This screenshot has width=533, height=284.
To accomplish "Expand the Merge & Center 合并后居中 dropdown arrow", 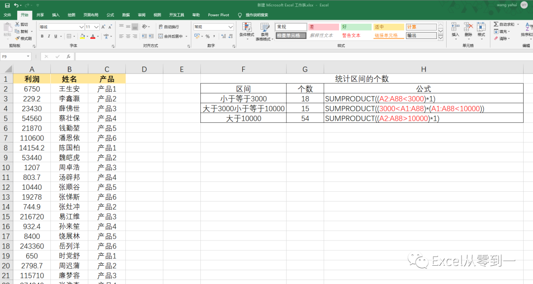I will point(186,36).
